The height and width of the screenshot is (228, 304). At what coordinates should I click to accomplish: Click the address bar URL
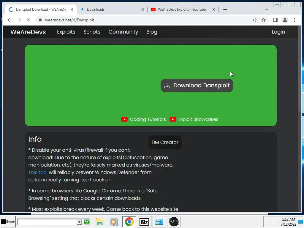coord(69,20)
